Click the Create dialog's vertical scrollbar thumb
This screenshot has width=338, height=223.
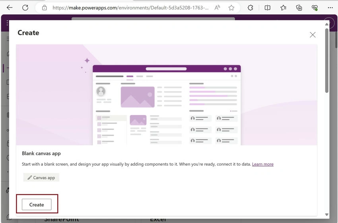point(327,61)
